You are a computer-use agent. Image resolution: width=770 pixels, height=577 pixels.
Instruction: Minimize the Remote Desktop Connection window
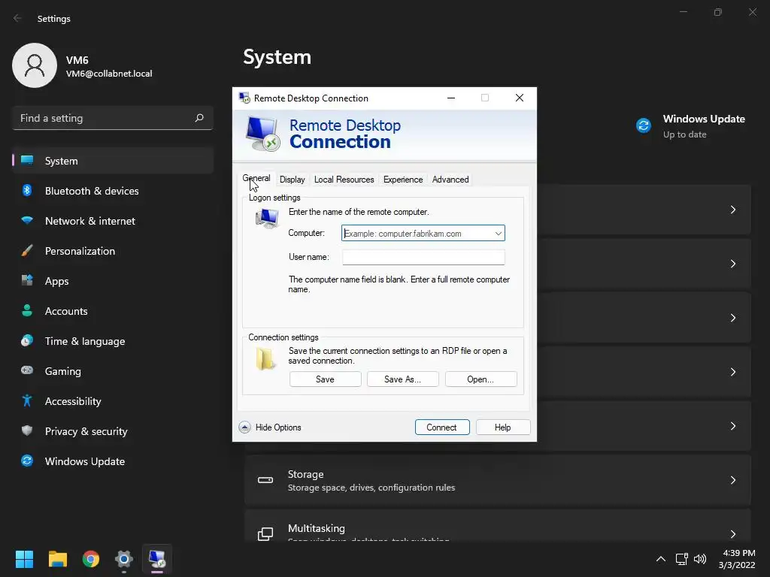pyautogui.click(x=451, y=98)
